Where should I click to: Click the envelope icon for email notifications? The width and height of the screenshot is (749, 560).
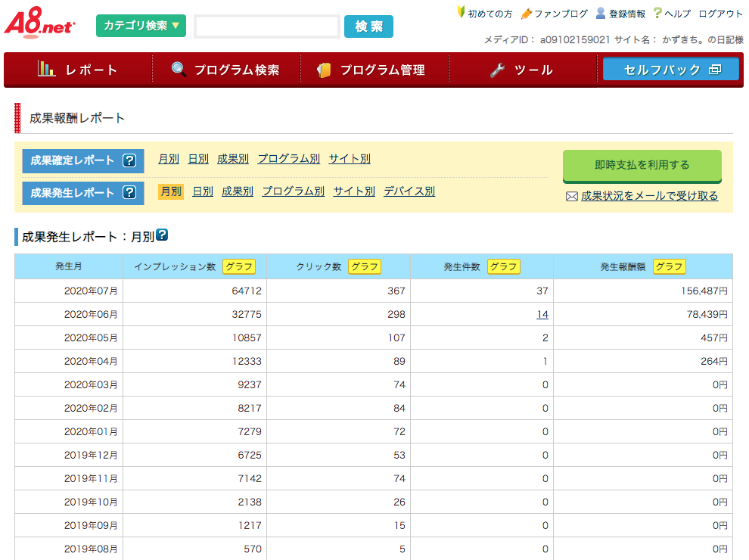[x=572, y=195]
